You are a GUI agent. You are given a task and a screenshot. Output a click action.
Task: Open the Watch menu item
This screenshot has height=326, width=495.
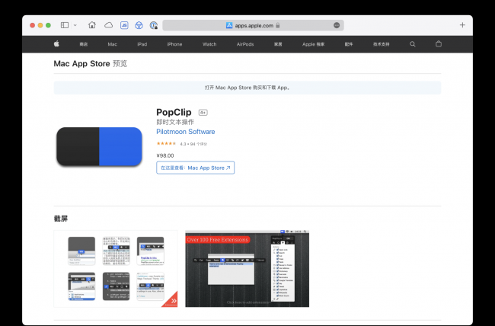[x=209, y=44]
